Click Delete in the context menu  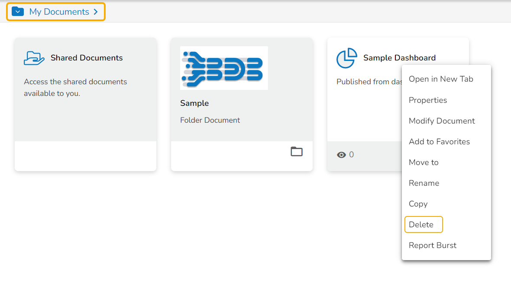(x=421, y=224)
